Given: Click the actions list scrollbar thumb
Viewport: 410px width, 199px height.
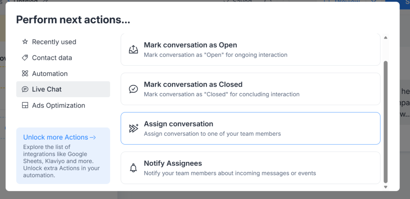Looking at the screenshot, I should [x=386, y=120].
